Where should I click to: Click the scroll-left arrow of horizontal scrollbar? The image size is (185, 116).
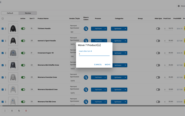[1, 106]
